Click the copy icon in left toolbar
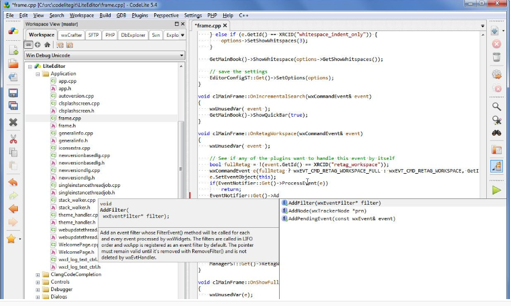 (13, 152)
